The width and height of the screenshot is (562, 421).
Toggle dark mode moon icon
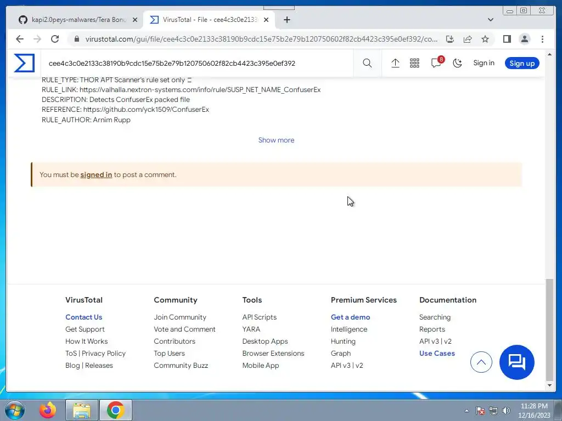[457, 64]
